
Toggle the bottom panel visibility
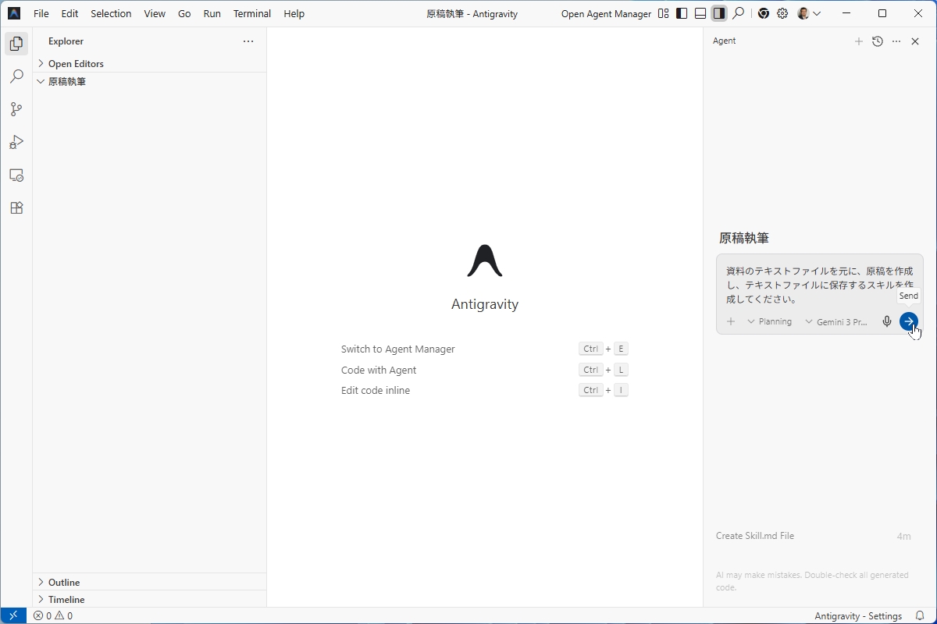click(700, 13)
